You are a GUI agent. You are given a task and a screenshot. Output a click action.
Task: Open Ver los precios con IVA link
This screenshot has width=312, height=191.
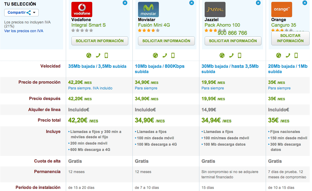click(x=24, y=31)
